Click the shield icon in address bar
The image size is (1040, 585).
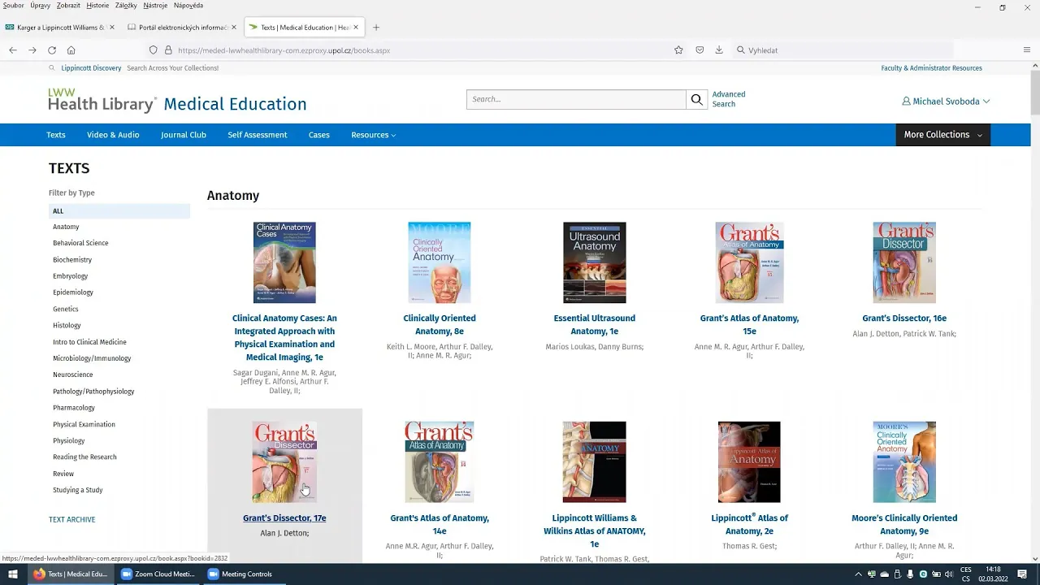153,50
